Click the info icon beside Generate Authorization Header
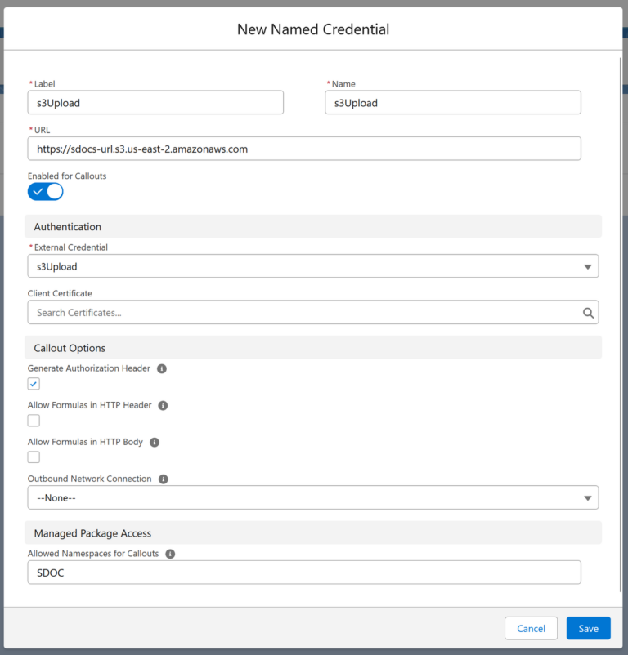 161,368
